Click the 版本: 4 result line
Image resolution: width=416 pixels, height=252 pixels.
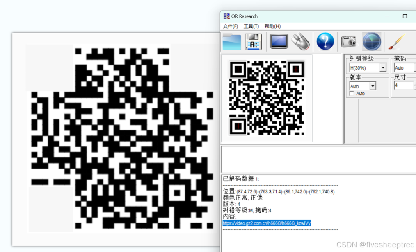232,204
